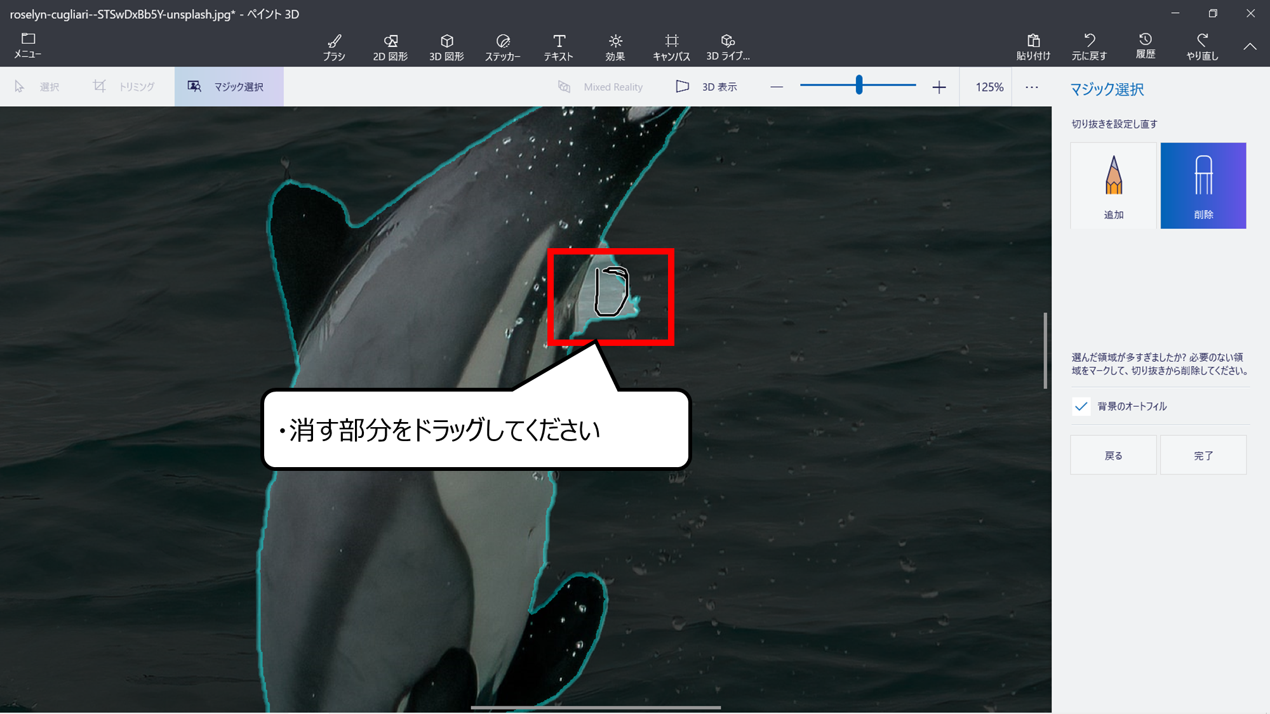Choose the トリミング crop tool
1270x714 pixels.
click(x=124, y=86)
